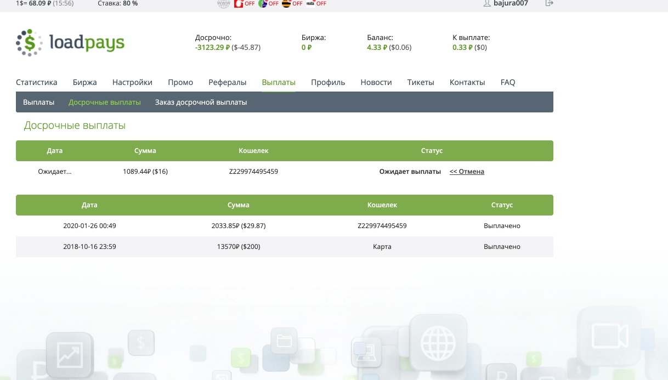668x380 pixels.
Task: Select the Выплаты main menu item
Action: coord(279,82)
